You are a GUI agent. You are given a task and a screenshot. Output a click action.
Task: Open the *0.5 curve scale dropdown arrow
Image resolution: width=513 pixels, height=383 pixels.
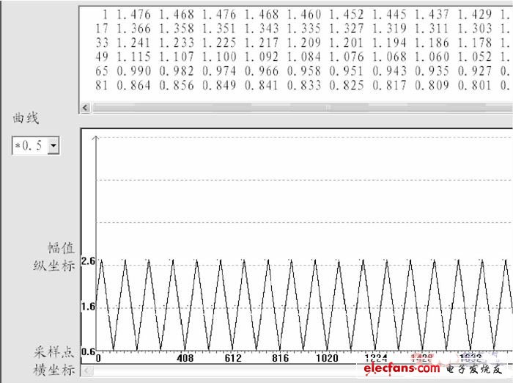pyautogui.click(x=52, y=147)
